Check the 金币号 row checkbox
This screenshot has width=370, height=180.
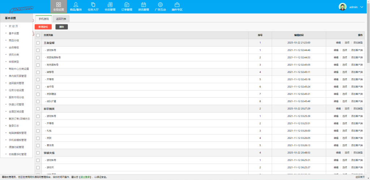(x=38, y=87)
